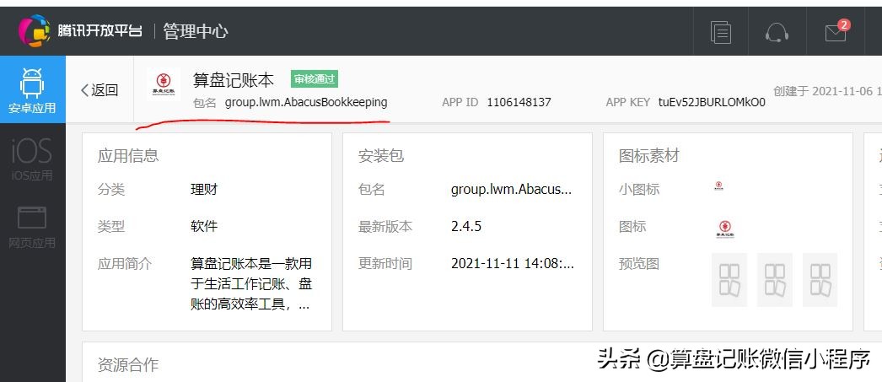Click the 软件 type value
Viewport: 882px width, 382px height.
coord(204,227)
